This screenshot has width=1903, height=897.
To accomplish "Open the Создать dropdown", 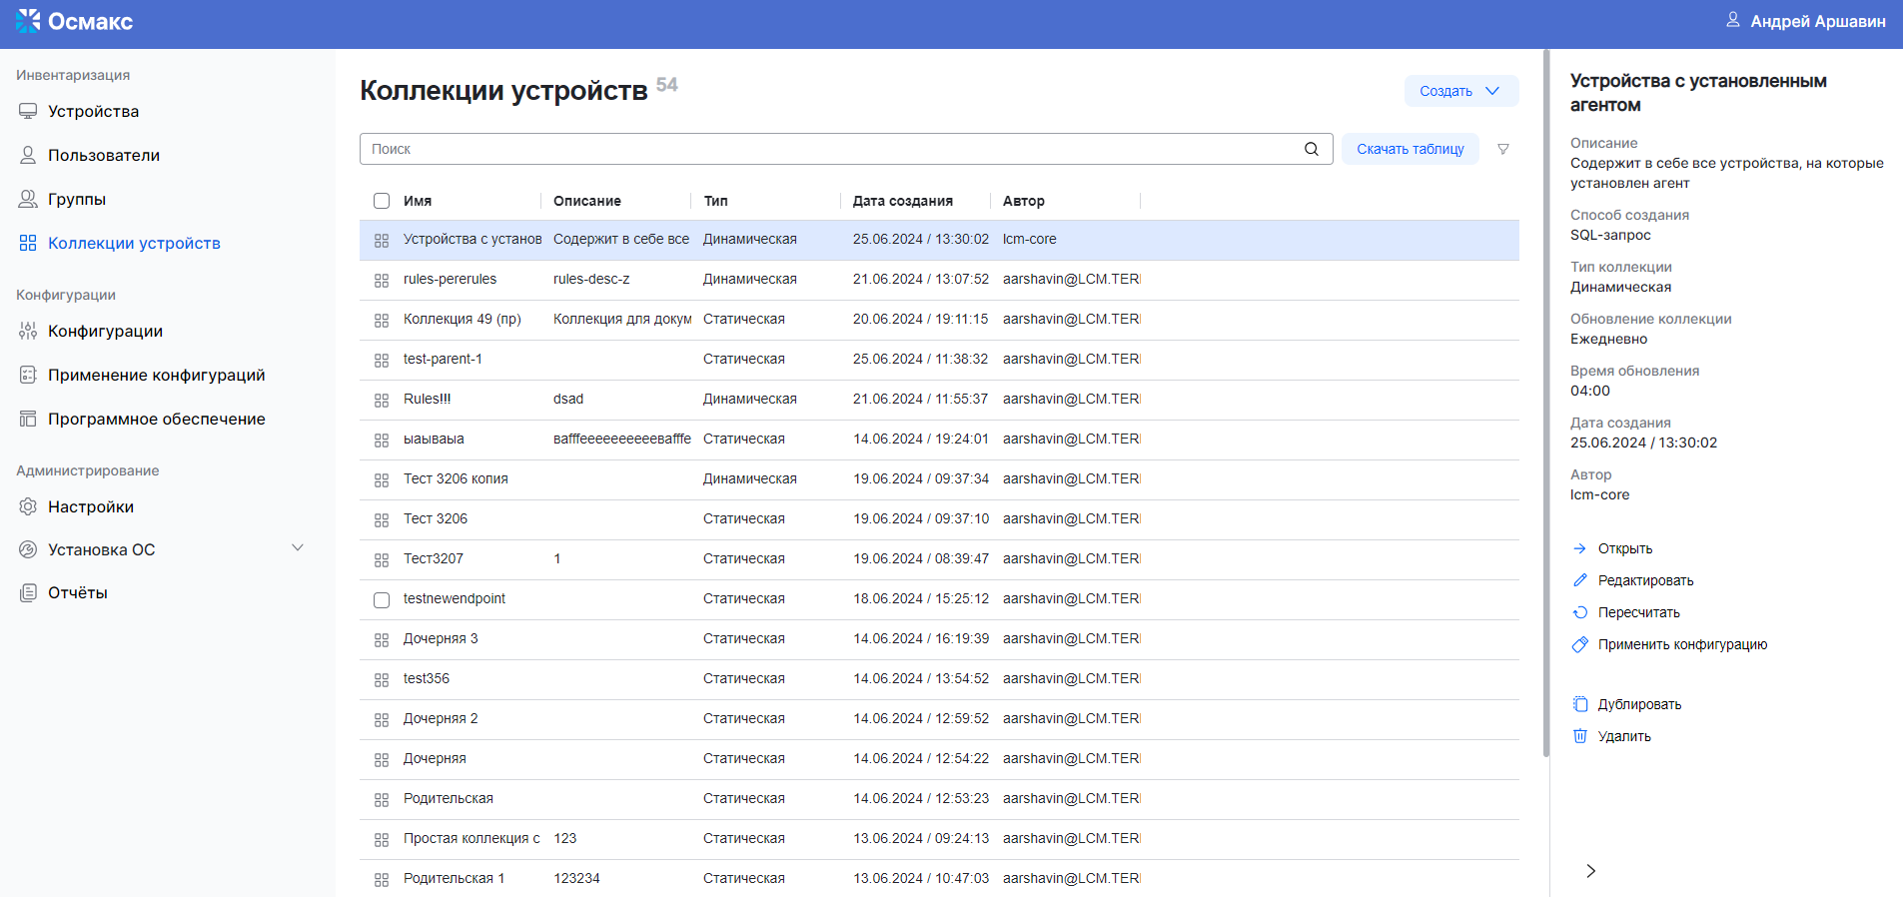I will [x=1460, y=91].
